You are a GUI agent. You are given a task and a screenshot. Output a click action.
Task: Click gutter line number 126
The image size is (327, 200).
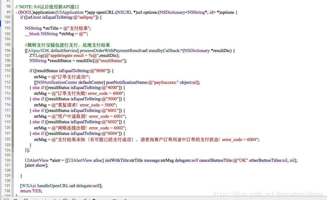pos(7,160)
